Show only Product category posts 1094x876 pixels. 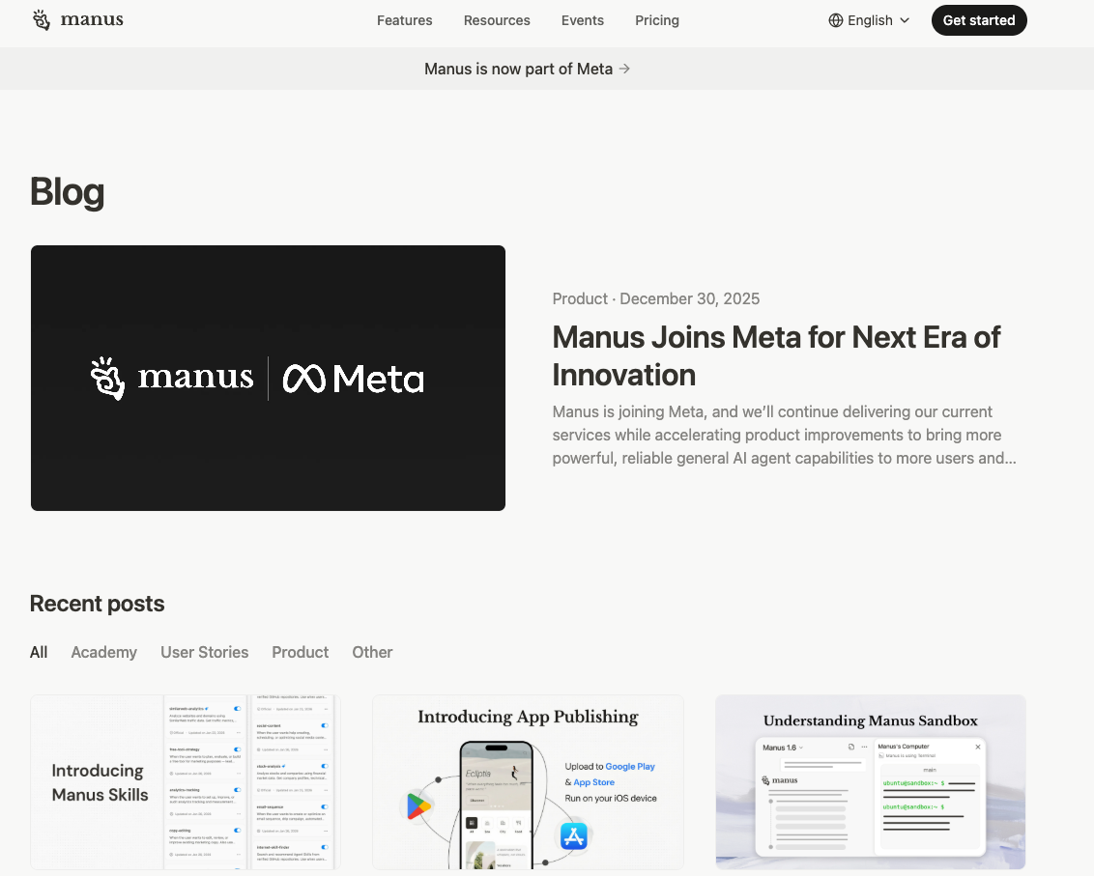click(x=300, y=652)
